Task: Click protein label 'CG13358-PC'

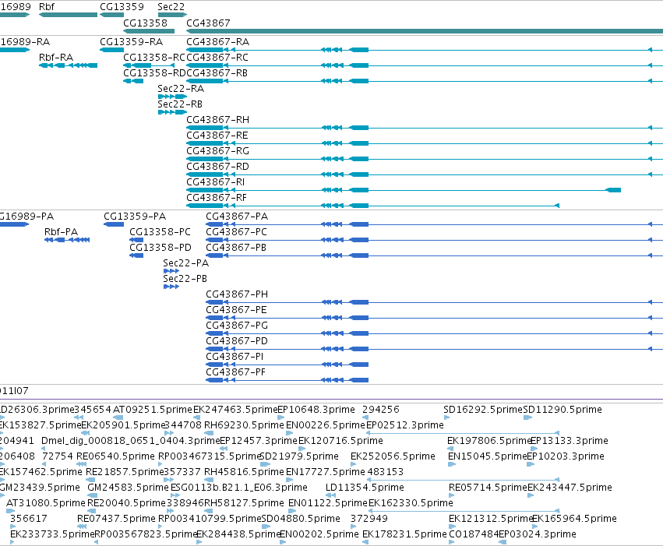Action: pos(160,232)
